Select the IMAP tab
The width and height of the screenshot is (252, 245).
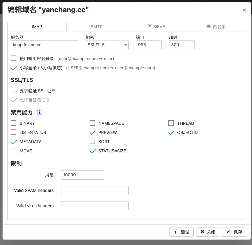click(x=37, y=27)
